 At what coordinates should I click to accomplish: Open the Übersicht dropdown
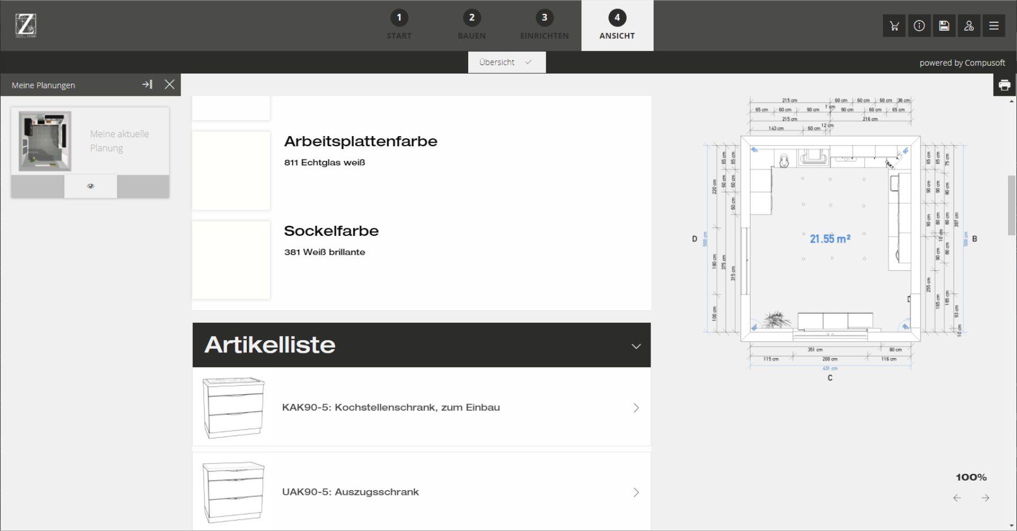[506, 62]
